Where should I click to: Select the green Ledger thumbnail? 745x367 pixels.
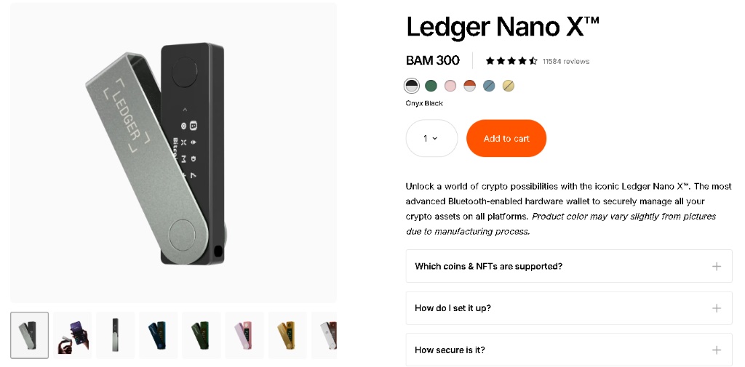pos(202,335)
